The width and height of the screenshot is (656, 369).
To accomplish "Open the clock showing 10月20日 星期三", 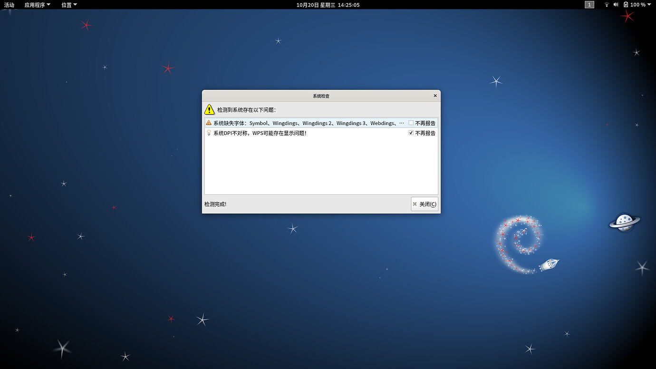I will pos(328,5).
